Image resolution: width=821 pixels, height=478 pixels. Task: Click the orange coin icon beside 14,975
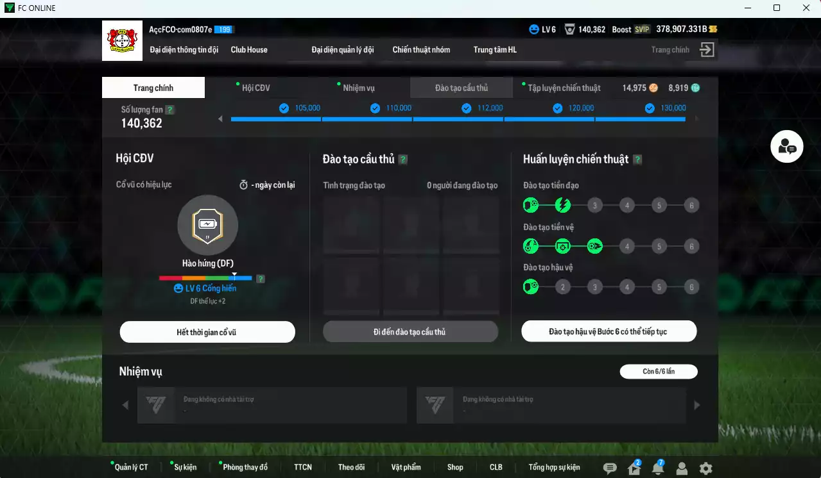point(653,88)
